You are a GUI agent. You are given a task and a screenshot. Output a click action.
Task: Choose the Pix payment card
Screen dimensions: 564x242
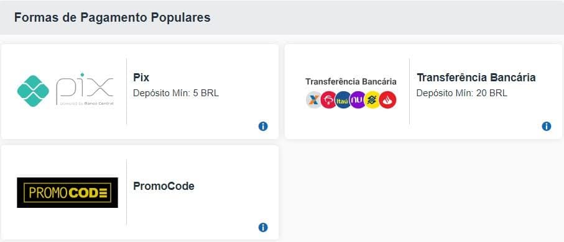(139, 92)
